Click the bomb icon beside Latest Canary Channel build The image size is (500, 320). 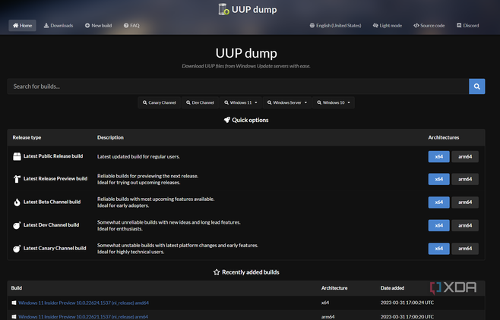(x=17, y=249)
